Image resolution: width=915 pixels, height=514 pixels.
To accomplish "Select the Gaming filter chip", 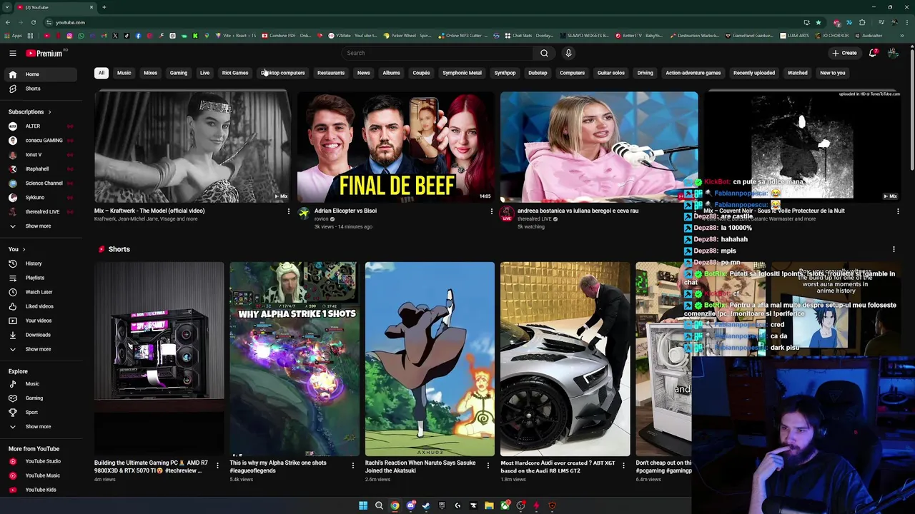I will [x=179, y=73].
